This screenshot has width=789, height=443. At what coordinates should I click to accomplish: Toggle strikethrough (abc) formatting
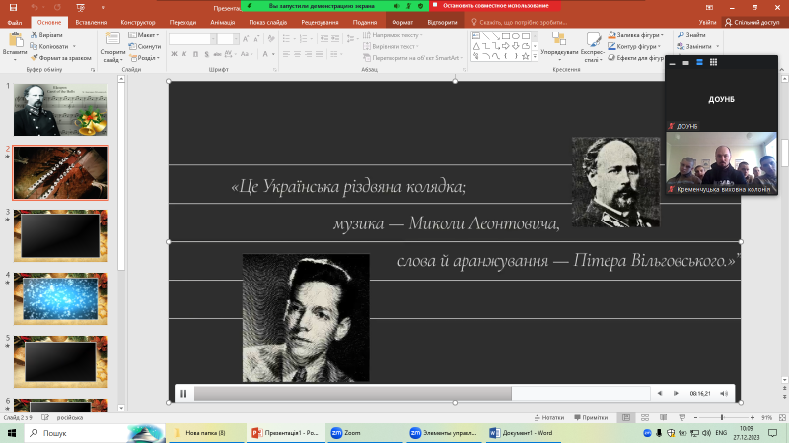(x=217, y=54)
